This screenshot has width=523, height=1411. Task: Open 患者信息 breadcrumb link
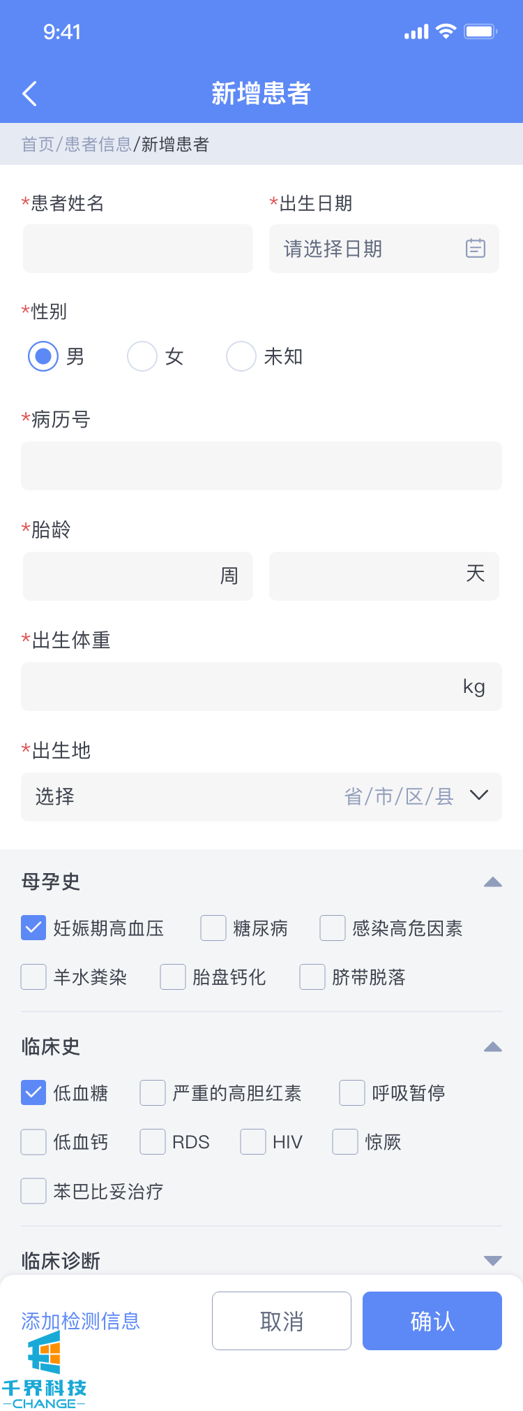click(x=98, y=145)
